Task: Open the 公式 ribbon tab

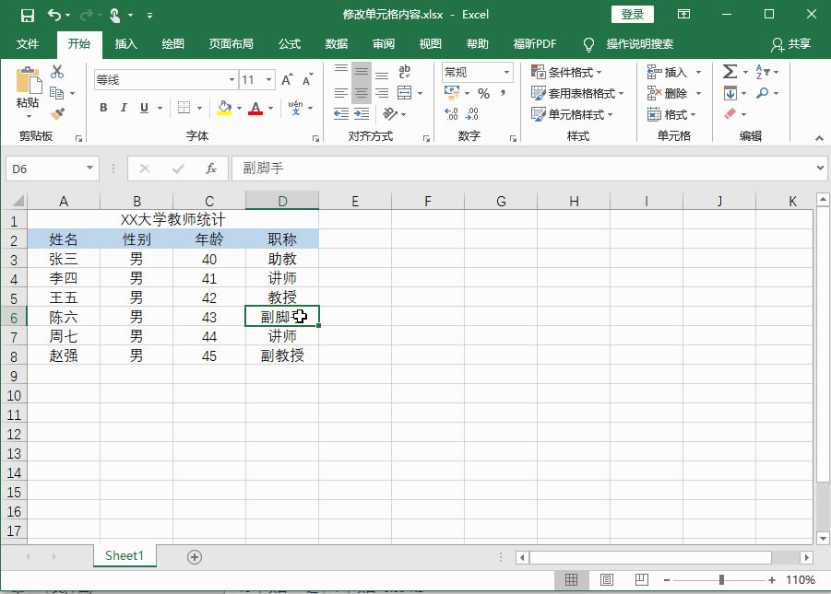Action: 291,43
